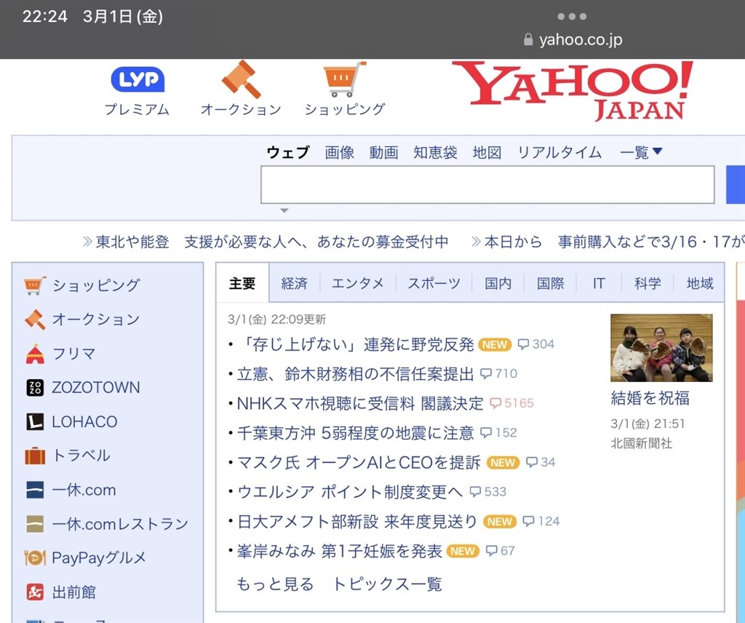
Task: Open headline マスク氏 オープンAIとCEOを提訴
Action: point(359,462)
